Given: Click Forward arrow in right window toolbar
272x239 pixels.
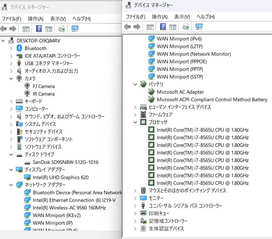Looking at the screenshot, I should coord(137,27).
